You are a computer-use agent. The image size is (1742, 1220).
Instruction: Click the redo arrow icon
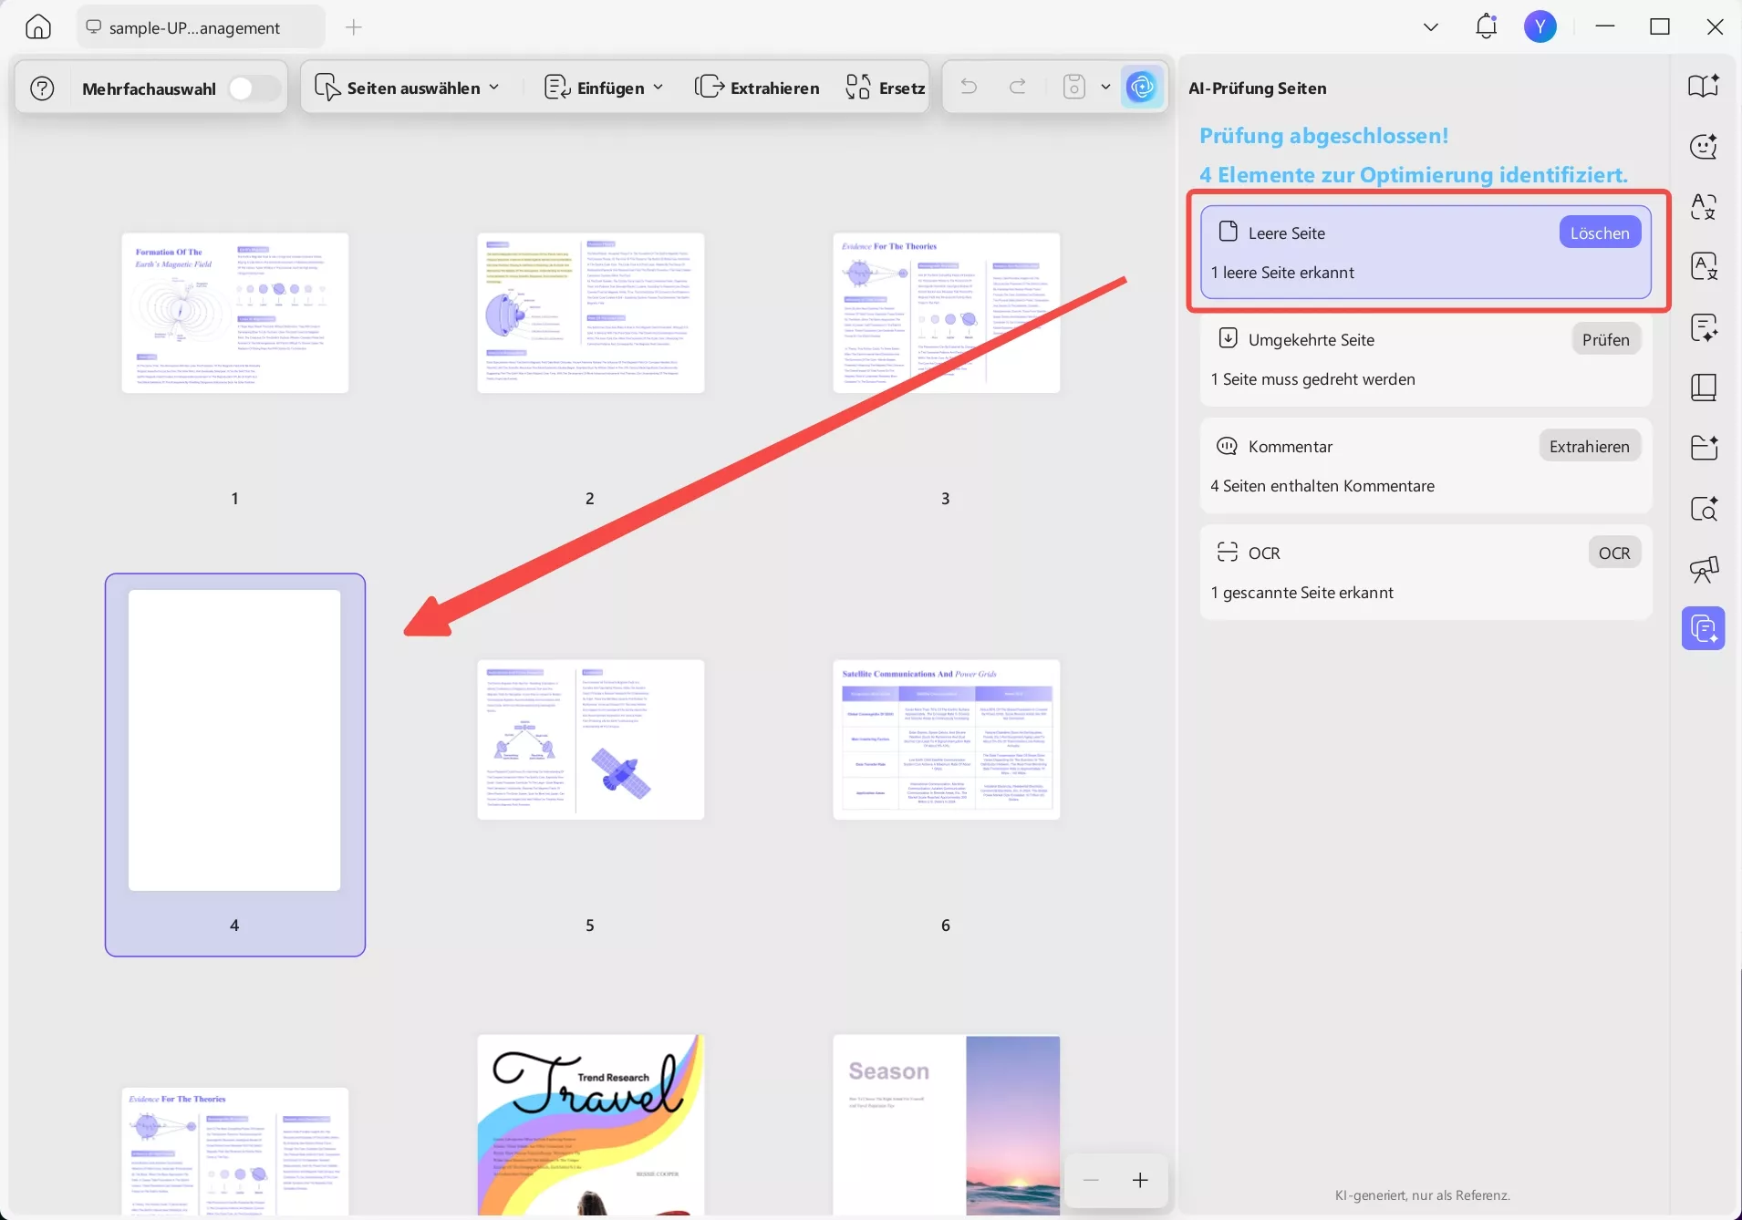click(1018, 88)
